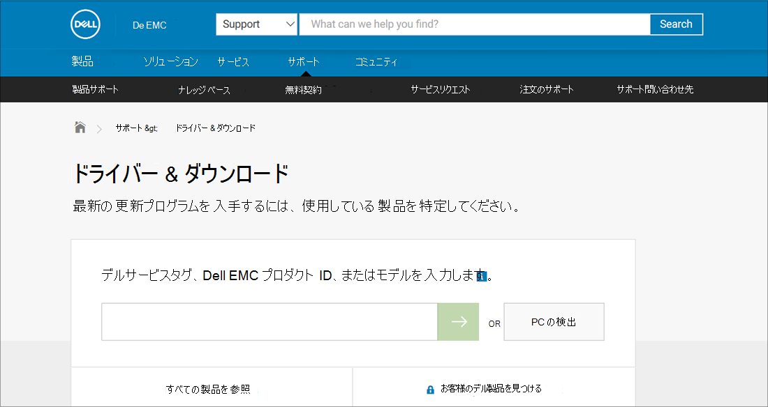Click the ドライバー & ダウンロード breadcrumb
The image size is (768, 407).
coord(216,128)
